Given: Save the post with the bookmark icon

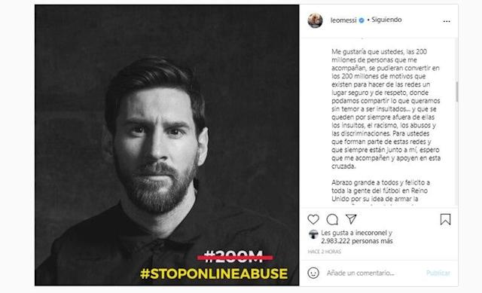Looking at the screenshot, I should click(x=445, y=219).
